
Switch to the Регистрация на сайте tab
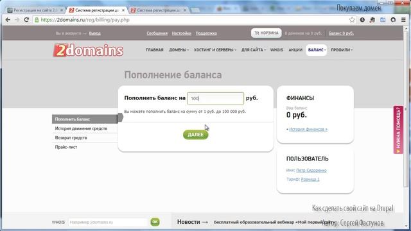[x=35, y=10]
